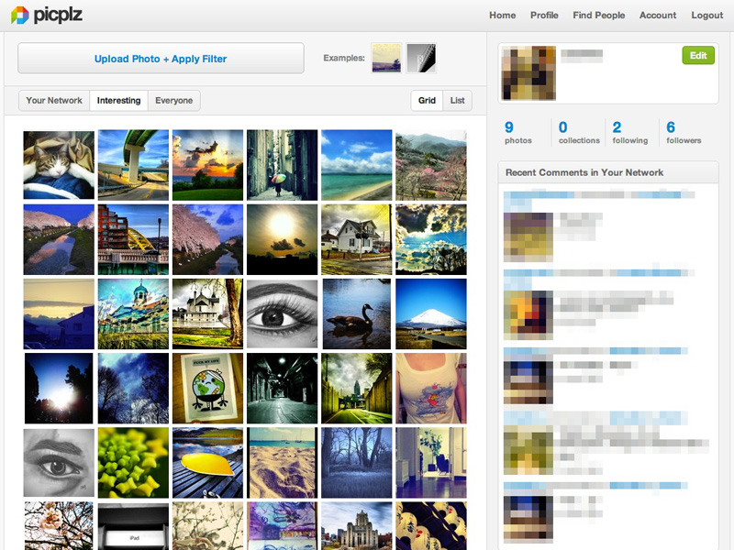Open the room interior with plant photo

pyautogui.click(x=430, y=463)
